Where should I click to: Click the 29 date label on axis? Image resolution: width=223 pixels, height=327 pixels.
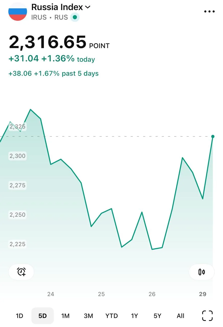click(203, 294)
